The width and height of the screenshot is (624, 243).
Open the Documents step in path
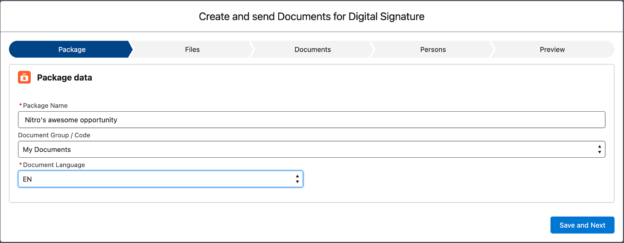coord(312,49)
